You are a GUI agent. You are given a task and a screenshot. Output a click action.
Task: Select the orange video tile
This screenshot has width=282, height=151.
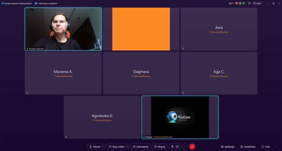141,29
